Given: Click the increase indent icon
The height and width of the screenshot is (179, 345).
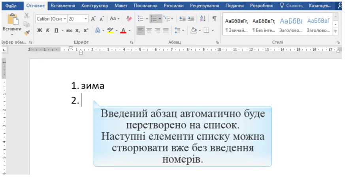Looking at the screenshot, I should point(191,19).
